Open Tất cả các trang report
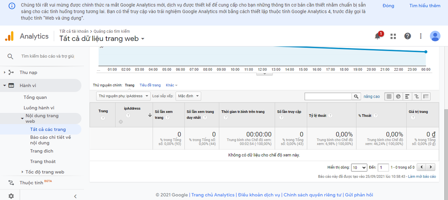This screenshot has width=448, height=200. point(48,129)
